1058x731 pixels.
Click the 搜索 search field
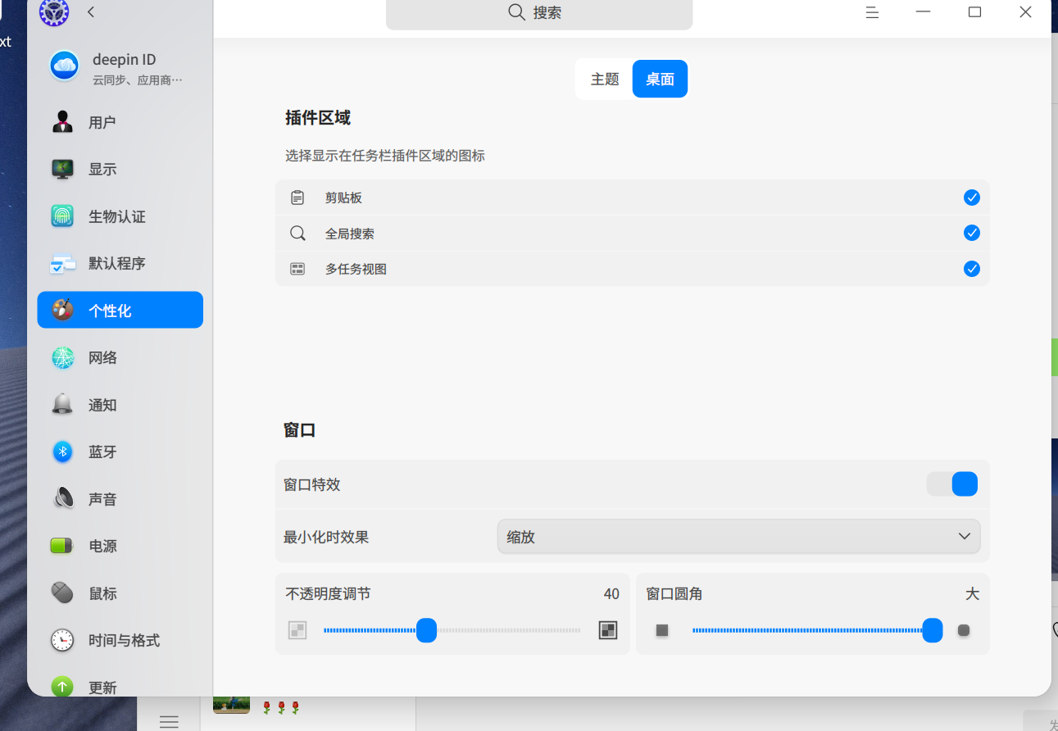pyautogui.click(x=539, y=13)
